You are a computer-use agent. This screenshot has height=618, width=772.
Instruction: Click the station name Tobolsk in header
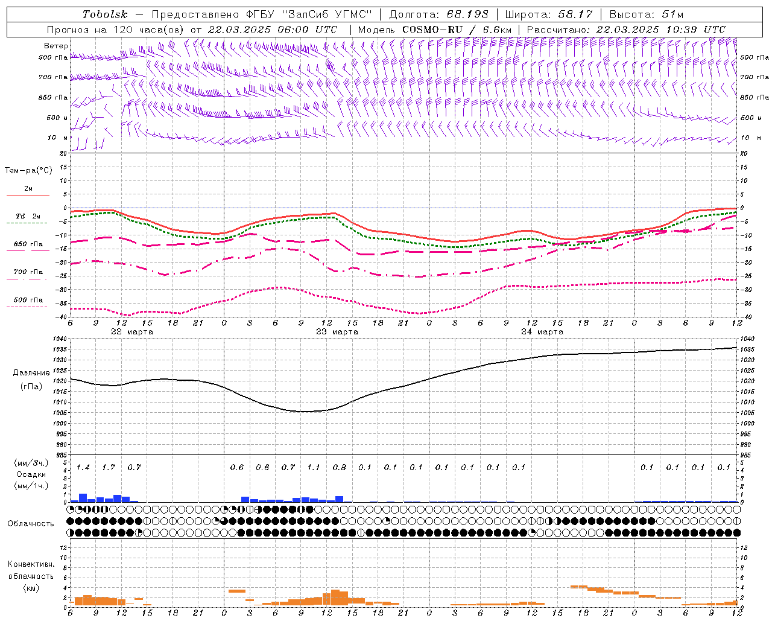tap(105, 14)
